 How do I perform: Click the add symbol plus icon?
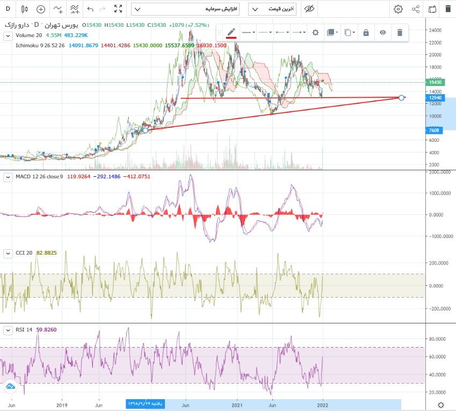(41, 9)
